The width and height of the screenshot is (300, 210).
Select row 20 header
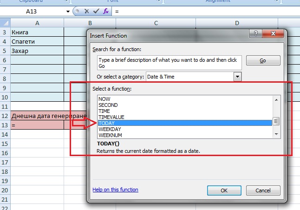coord(5,190)
